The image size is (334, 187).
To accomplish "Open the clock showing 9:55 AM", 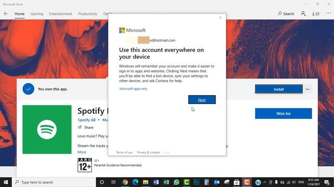I will tap(314, 182).
